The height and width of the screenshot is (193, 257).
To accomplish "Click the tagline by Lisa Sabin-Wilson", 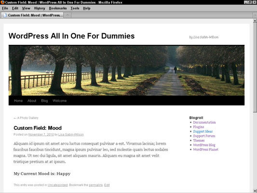I will pos(204,37).
